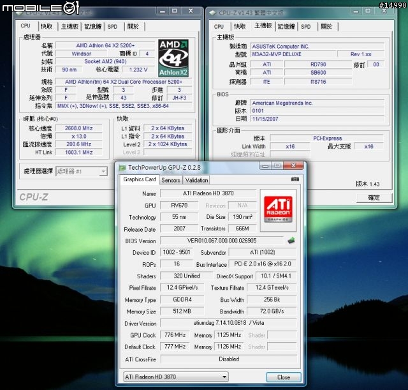The width and height of the screenshot is (408, 390).
Task: Click the Close button in GPU-Z
Action: (284, 377)
